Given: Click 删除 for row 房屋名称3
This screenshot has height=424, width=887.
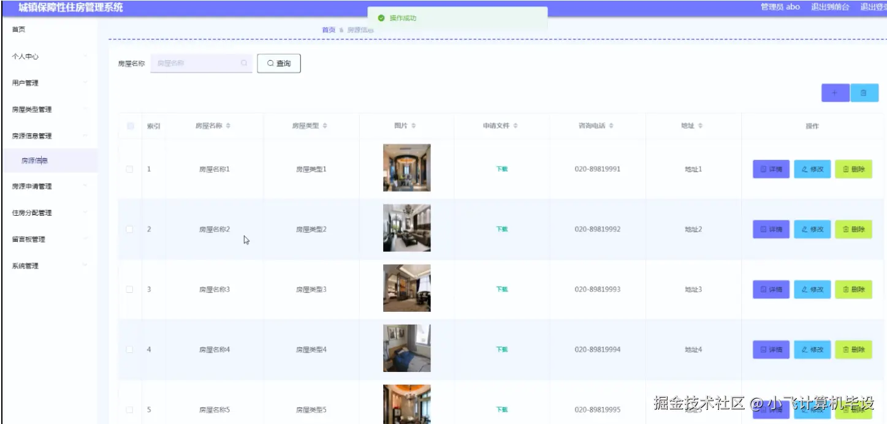Looking at the screenshot, I should 853,289.
